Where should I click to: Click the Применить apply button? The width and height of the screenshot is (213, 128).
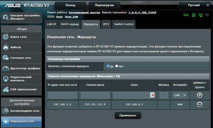click(128, 116)
